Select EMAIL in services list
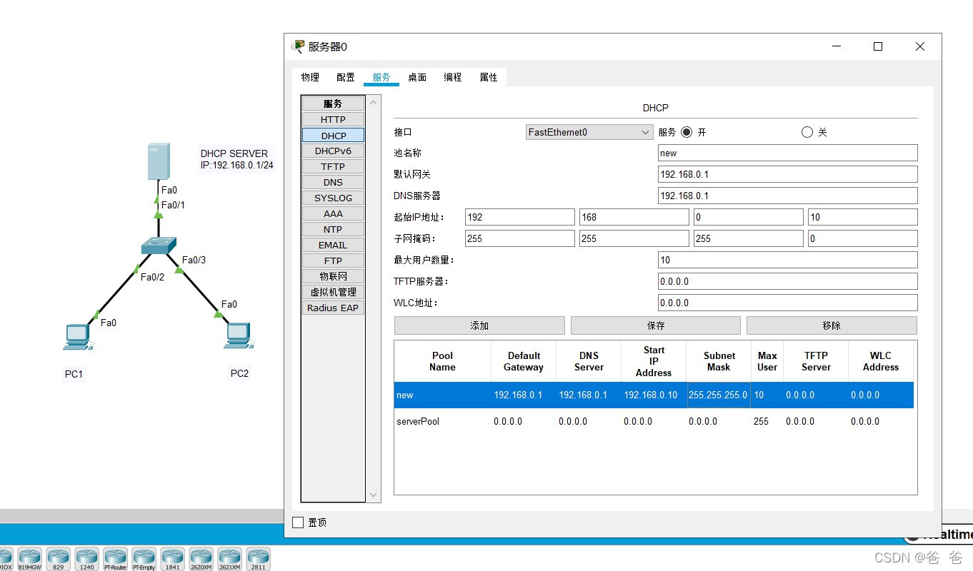 [x=333, y=245]
